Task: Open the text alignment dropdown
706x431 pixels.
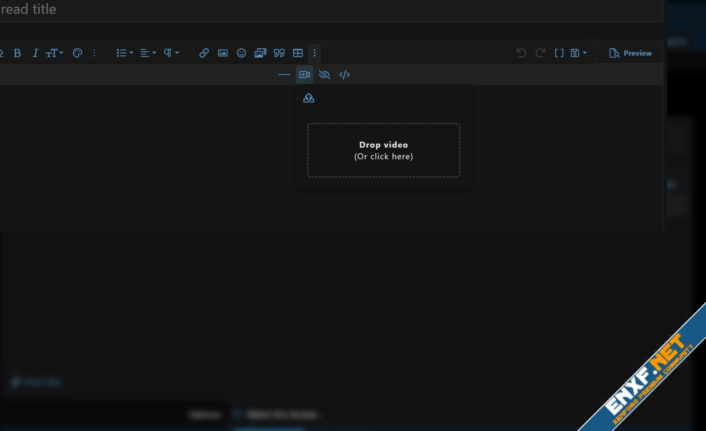Action: tap(148, 53)
